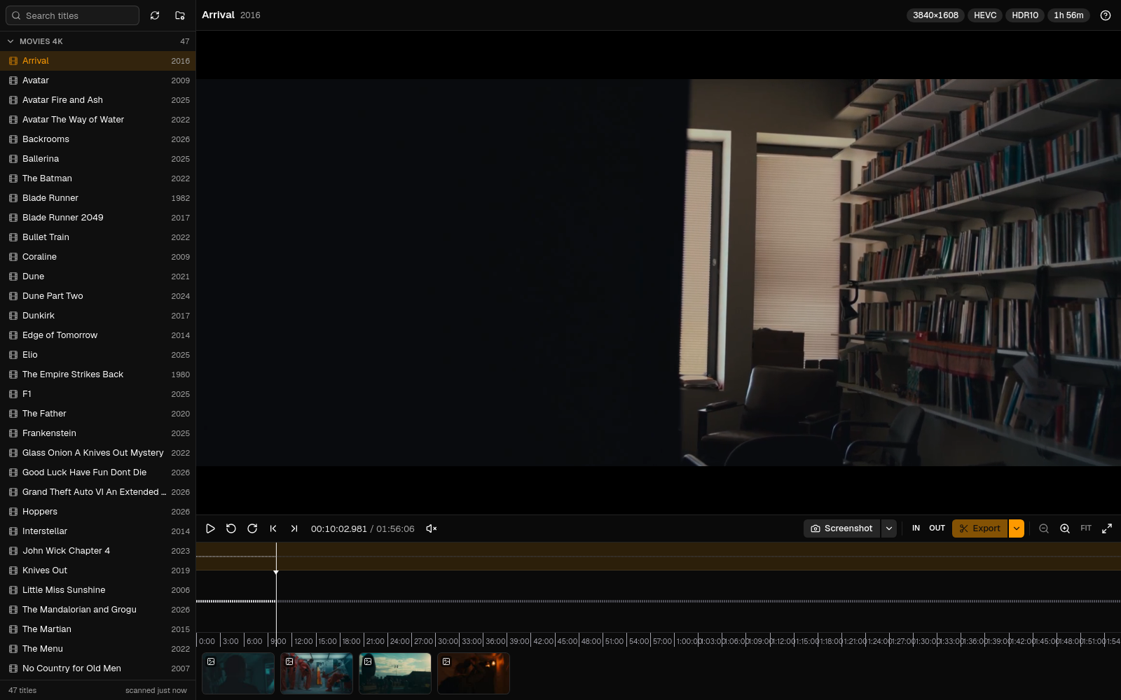Select Glass Onion A Knives Out Mystery
Image resolution: width=1121 pixels, height=700 pixels.
tap(98, 453)
